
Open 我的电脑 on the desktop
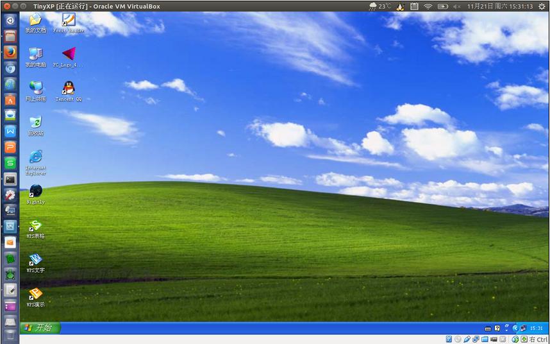36,55
